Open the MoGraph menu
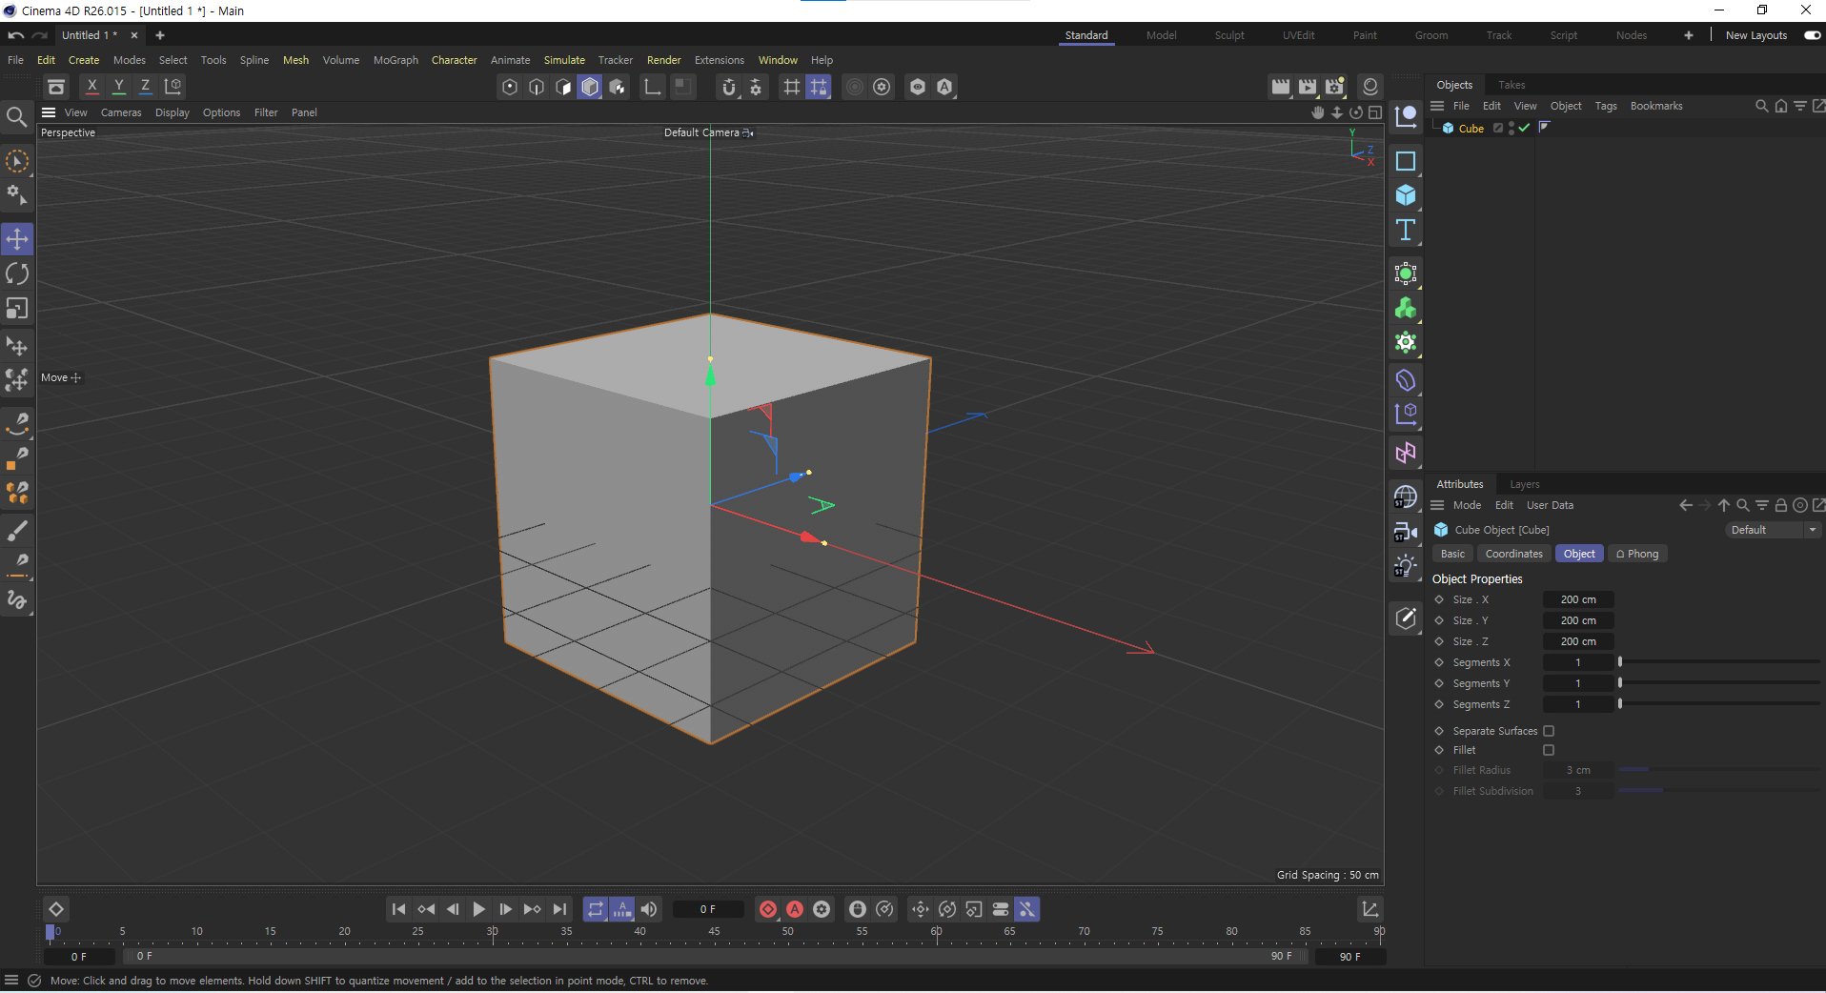The image size is (1826, 993). (x=396, y=60)
